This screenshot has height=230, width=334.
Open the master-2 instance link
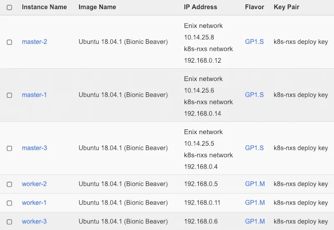(34, 42)
